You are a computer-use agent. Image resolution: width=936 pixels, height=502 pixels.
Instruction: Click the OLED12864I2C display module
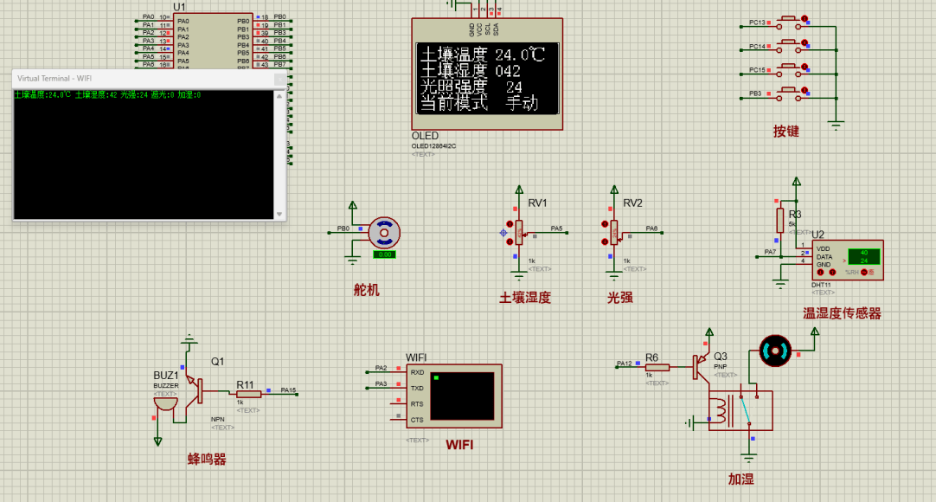(x=486, y=74)
